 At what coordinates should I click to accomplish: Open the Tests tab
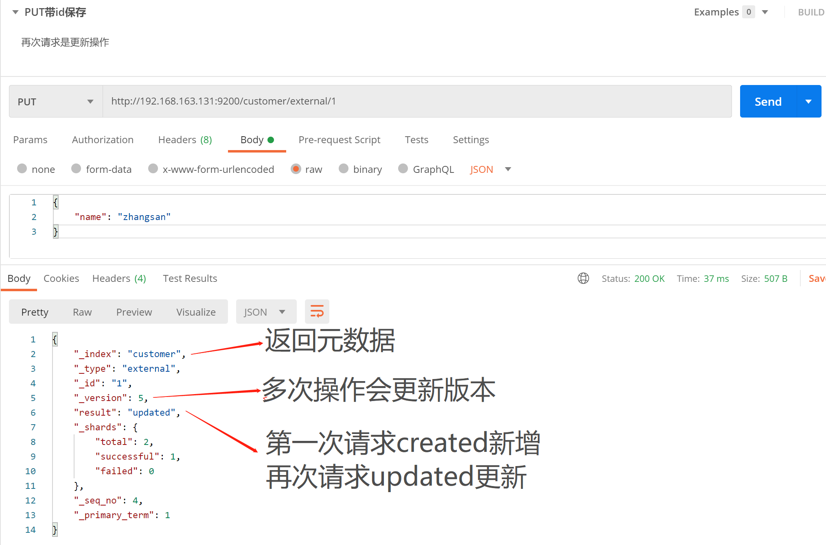[x=416, y=140]
